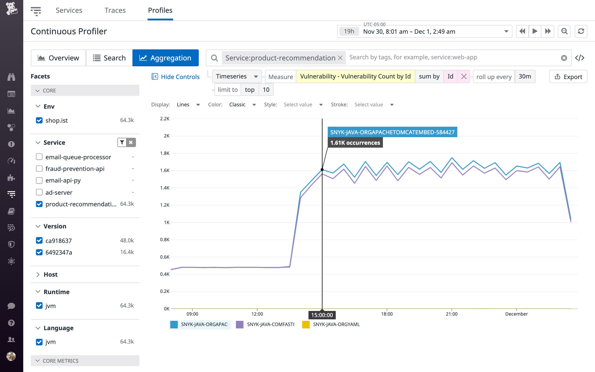Screen dimensions: 595x372
Task: Open the Timeseries visualization dropdown
Action: (236, 76)
